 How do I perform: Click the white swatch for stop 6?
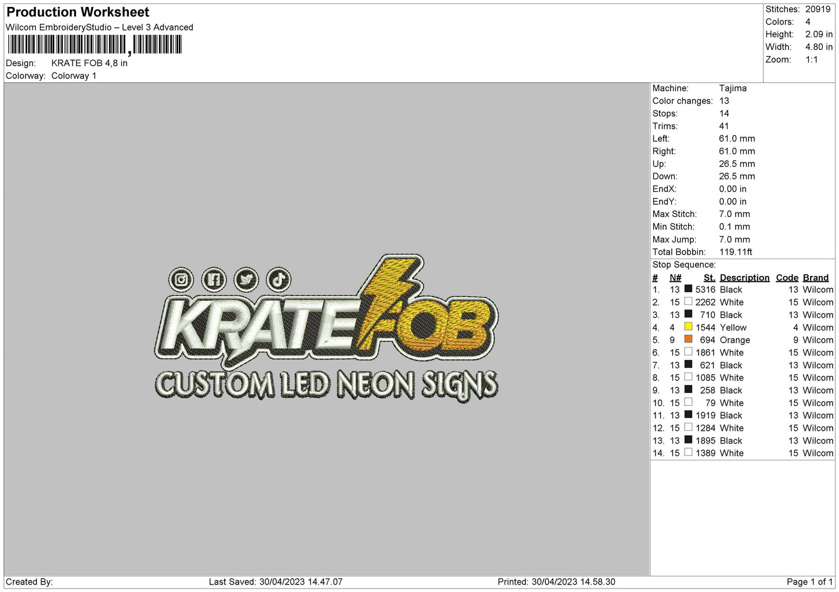pos(688,352)
